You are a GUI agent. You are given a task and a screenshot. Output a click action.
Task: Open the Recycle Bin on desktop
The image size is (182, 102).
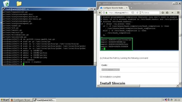(x=6, y=4)
